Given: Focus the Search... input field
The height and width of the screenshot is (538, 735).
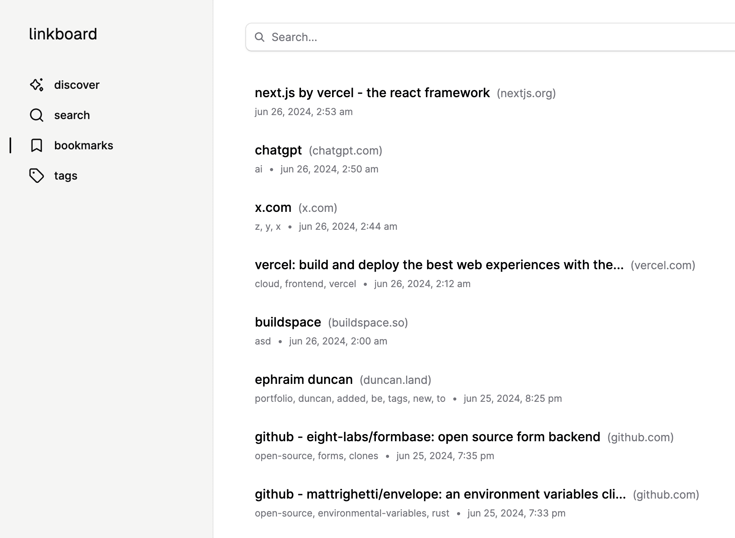Looking at the screenshot, I should [478, 37].
